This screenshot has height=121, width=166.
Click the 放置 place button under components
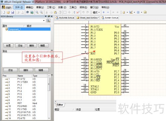(8, 46)
